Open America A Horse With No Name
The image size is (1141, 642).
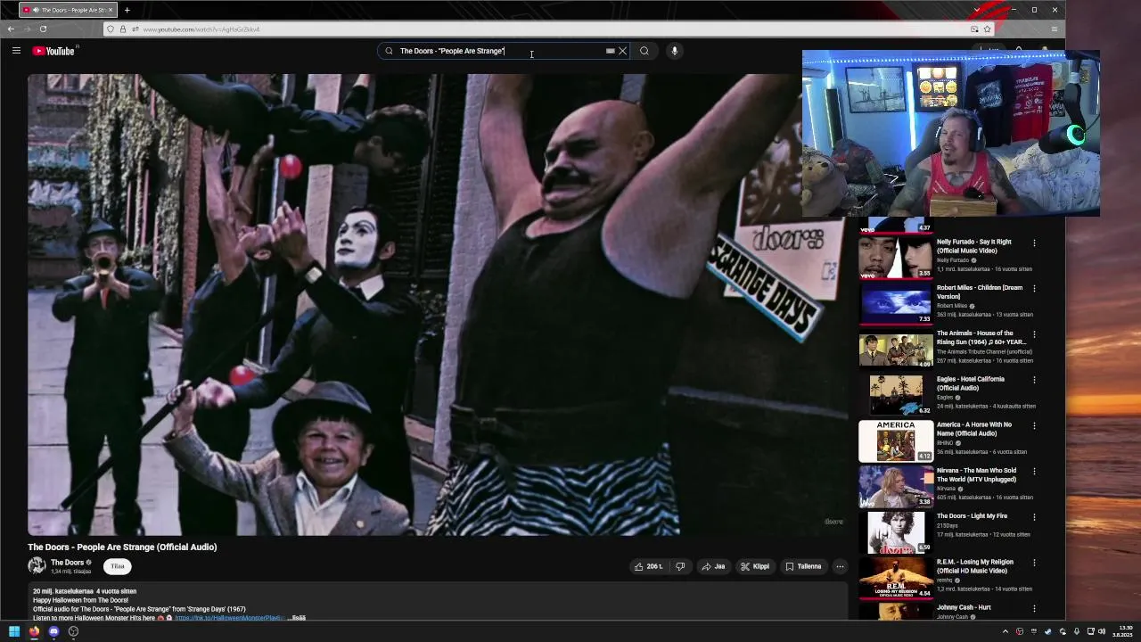(973, 429)
